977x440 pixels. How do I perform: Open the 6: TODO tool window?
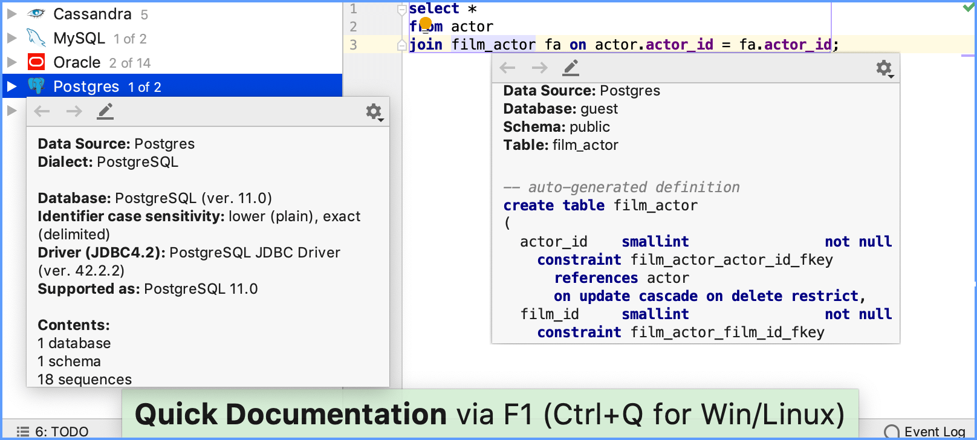(x=53, y=431)
